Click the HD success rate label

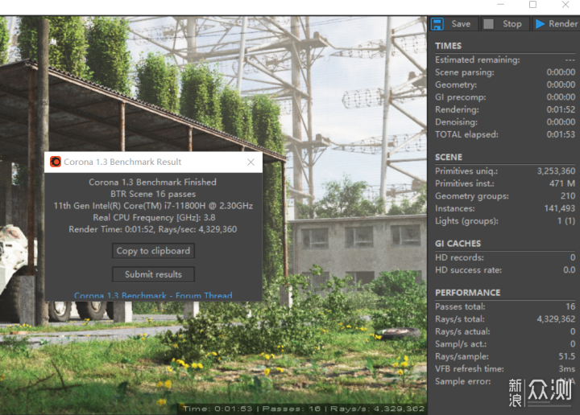click(468, 270)
